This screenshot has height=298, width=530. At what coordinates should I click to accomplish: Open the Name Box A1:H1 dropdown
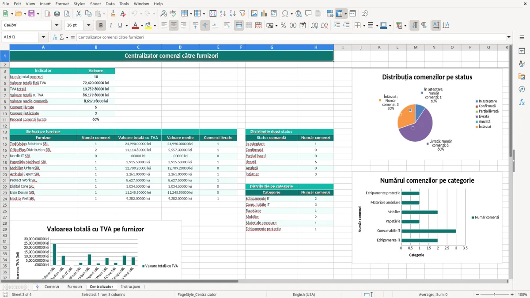point(43,37)
